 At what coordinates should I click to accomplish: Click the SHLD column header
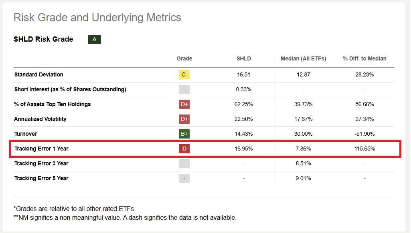tap(243, 58)
